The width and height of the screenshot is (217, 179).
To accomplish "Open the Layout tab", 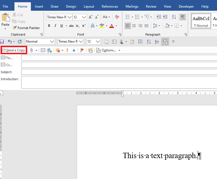I will [89, 7].
